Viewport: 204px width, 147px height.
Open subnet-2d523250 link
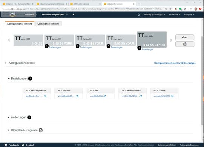[162, 96]
